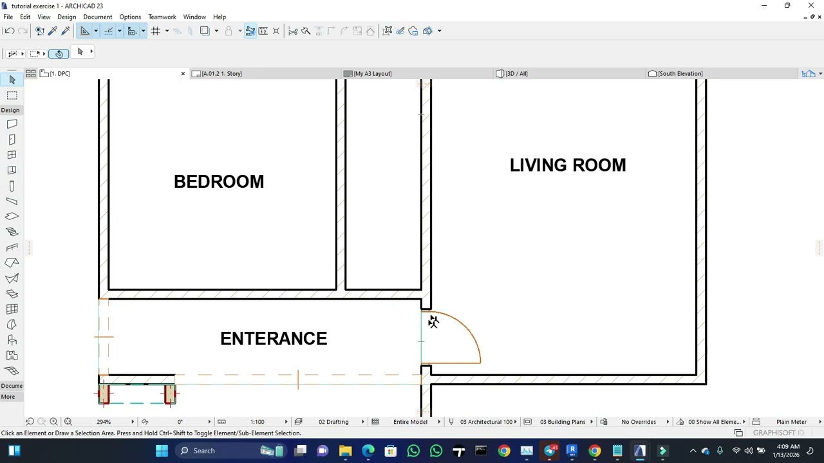Click the Fit in Window icon in status bar
The height and width of the screenshot is (463, 824).
(x=68, y=422)
